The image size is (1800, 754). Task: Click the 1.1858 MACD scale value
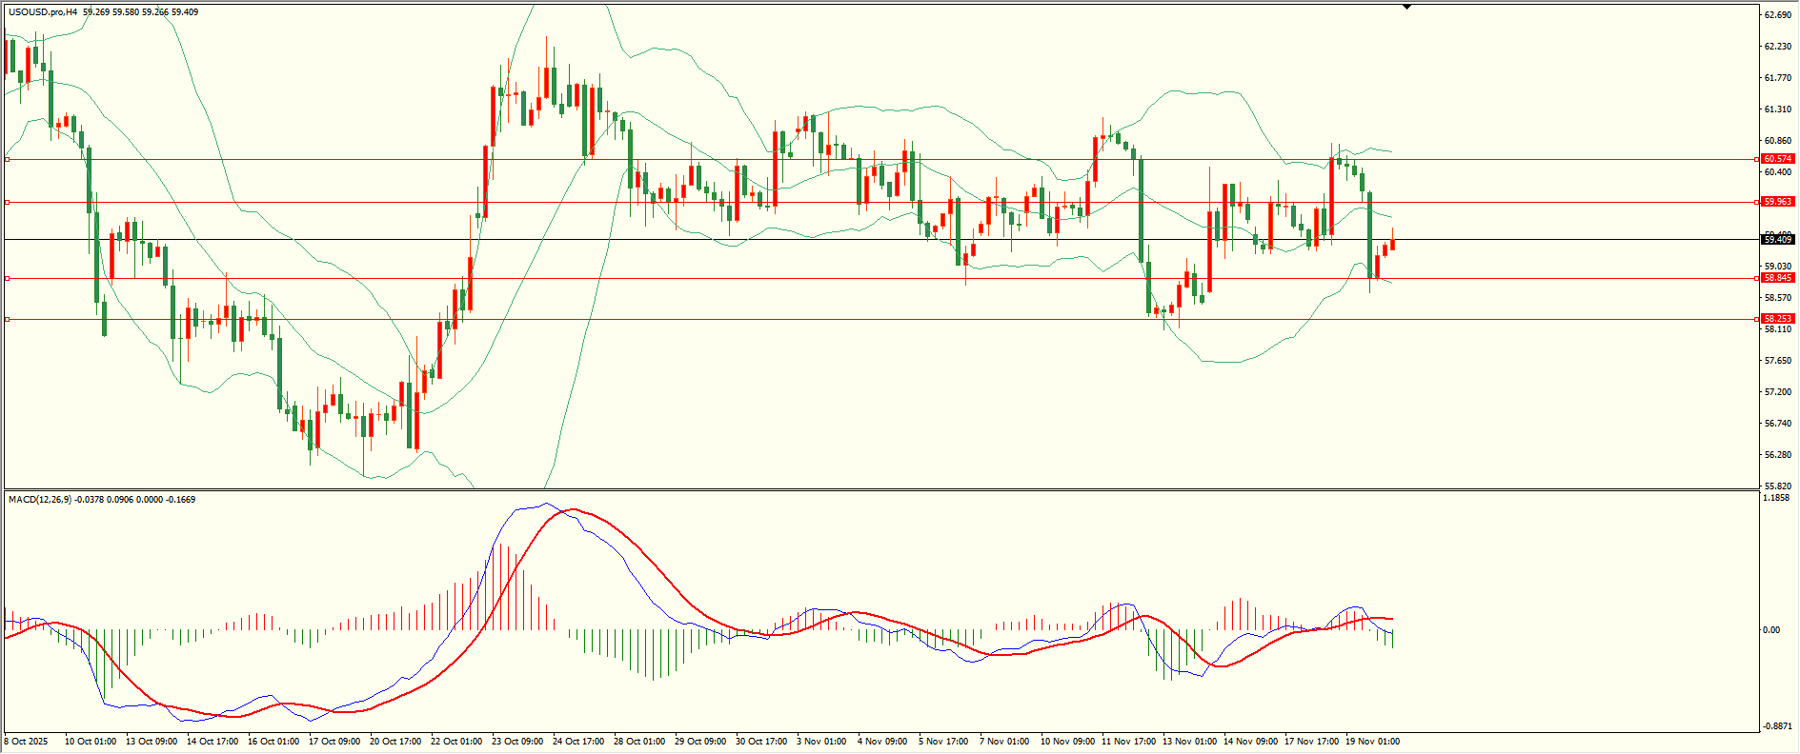1778,498
